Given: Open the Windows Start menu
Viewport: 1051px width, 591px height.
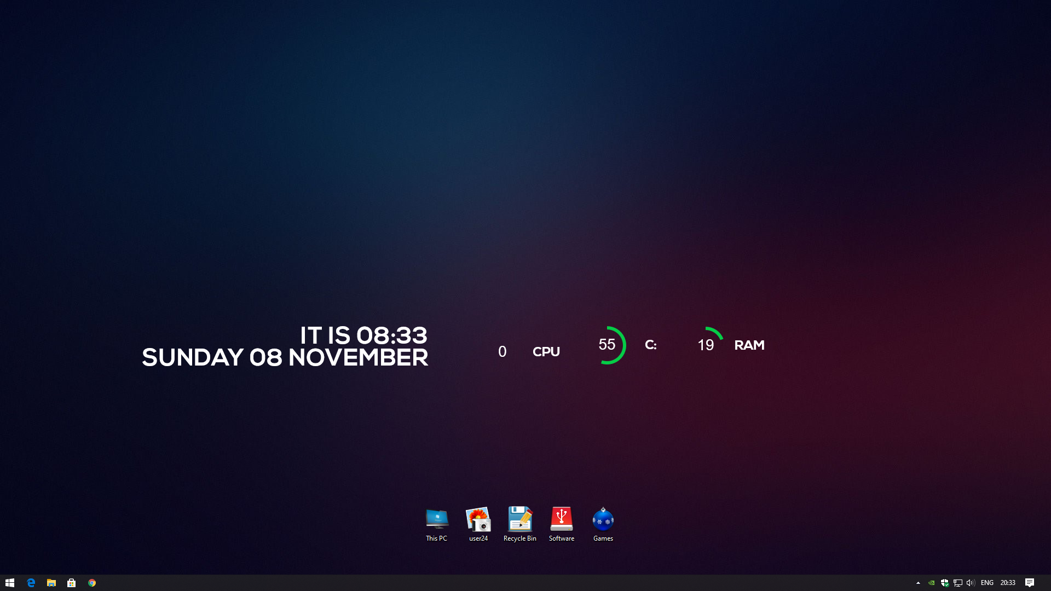Looking at the screenshot, I should (10, 583).
